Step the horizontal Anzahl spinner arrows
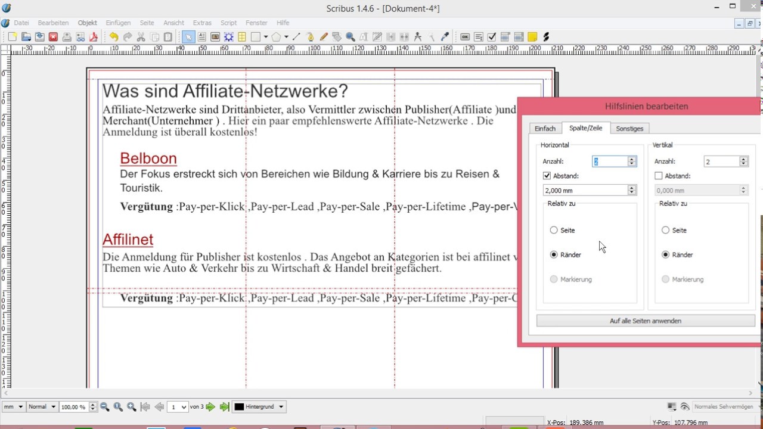 click(x=632, y=161)
